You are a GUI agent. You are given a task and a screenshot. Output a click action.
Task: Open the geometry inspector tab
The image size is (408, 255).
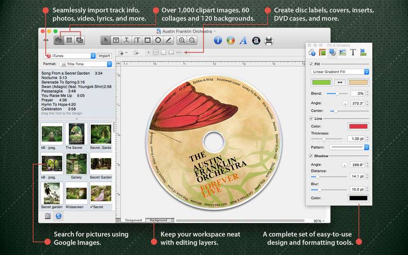click(322, 53)
